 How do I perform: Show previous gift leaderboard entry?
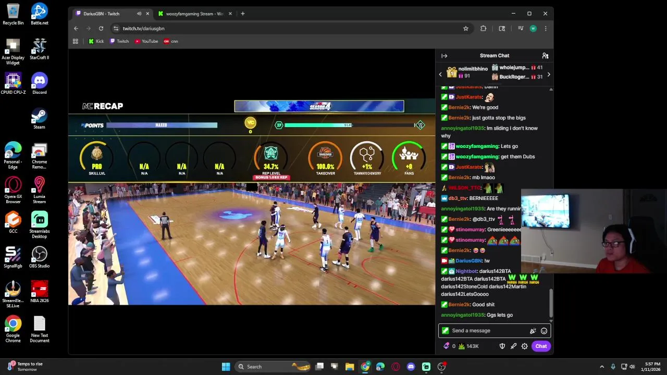[x=440, y=74]
